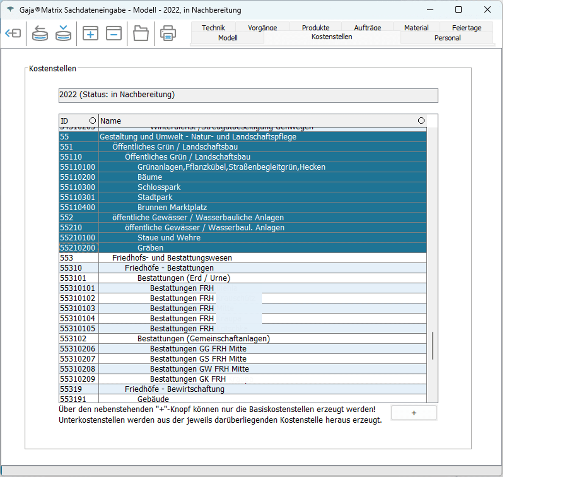The height and width of the screenshot is (477, 584).
Task: Click the vertical scrollbar thumb of the list
Action: click(432, 346)
